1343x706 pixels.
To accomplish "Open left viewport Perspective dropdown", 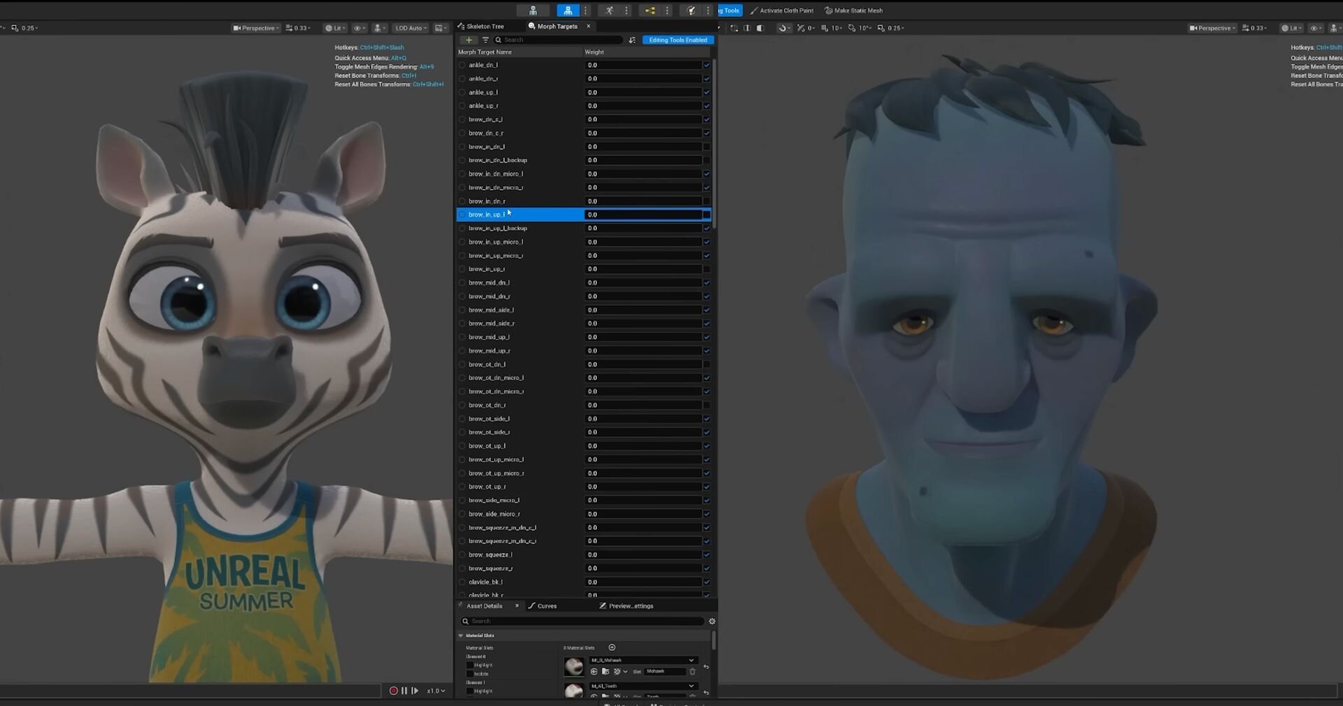I will [x=256, y=28].
